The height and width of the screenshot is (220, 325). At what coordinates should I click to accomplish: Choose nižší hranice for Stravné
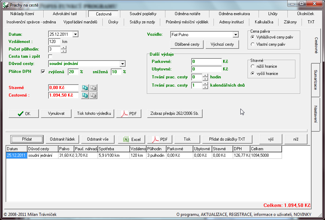pos(253,66)
